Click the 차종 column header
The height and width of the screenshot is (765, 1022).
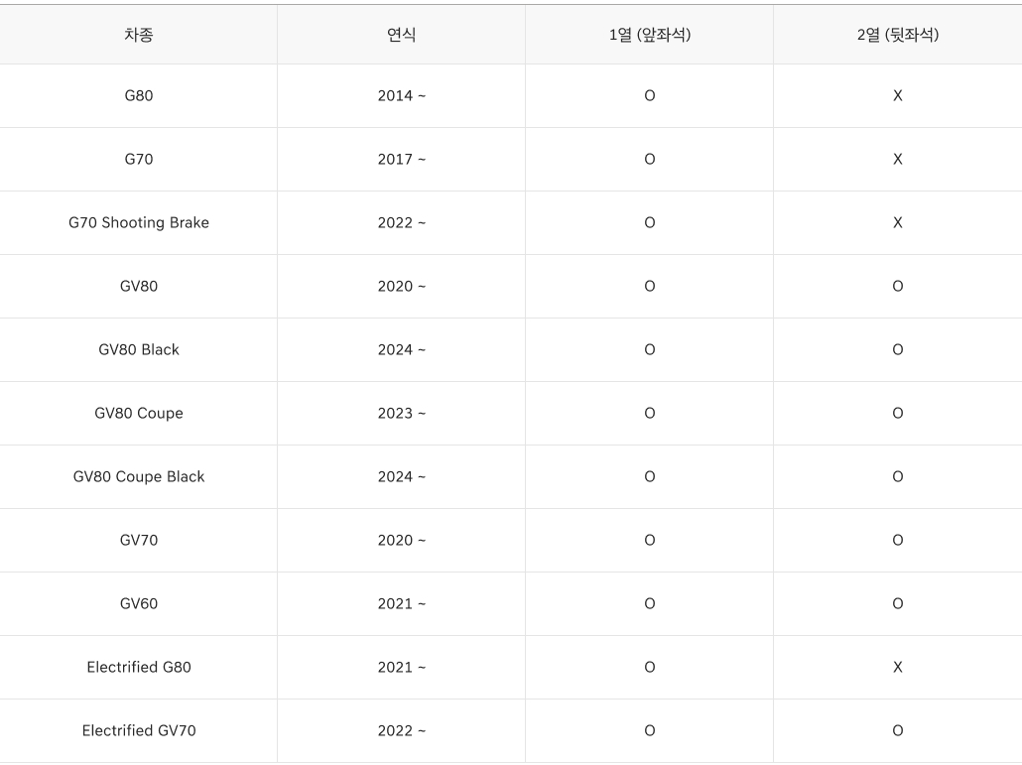point(139,36)
